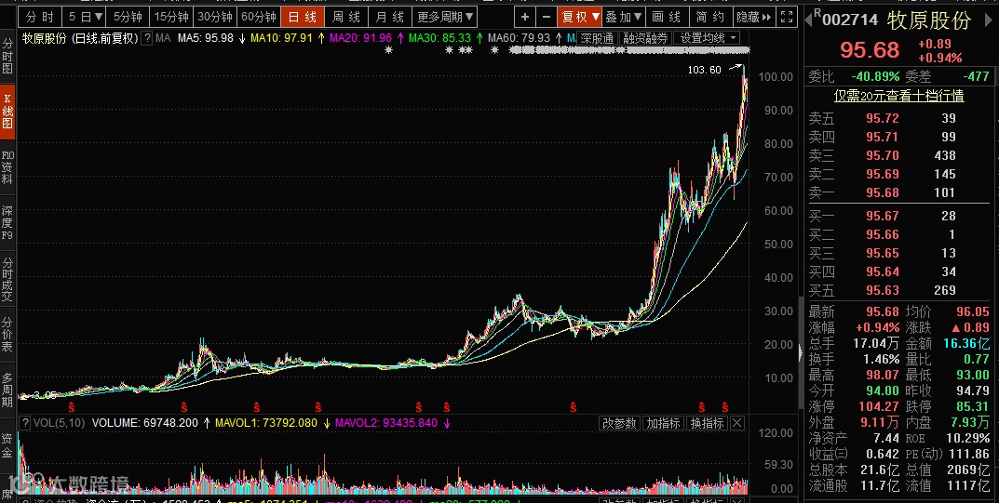This screenshot has height=503, width=999.
Task: Click 改参数 in the VOL panel
Action: 619,423
